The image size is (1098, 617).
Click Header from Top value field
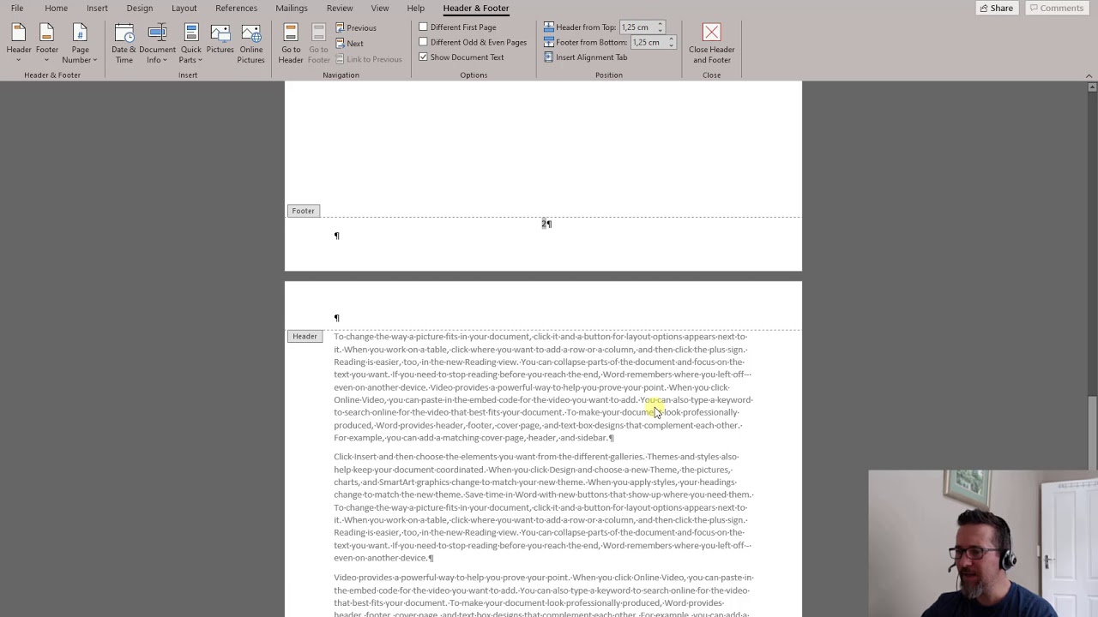pyautogui.click(x=637, y=27)
